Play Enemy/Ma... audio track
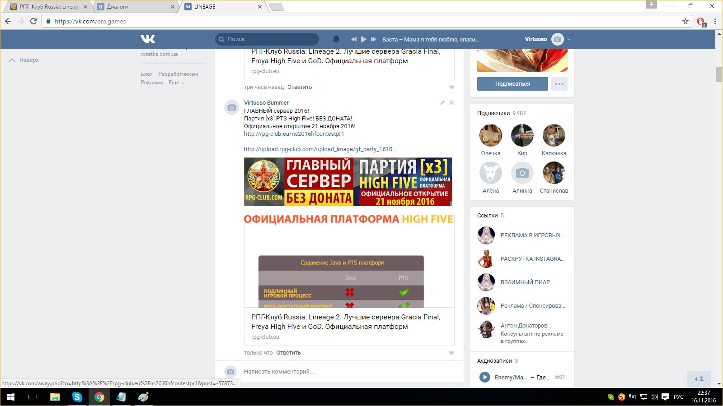723x406 pixels. click(x=484, y=377)
